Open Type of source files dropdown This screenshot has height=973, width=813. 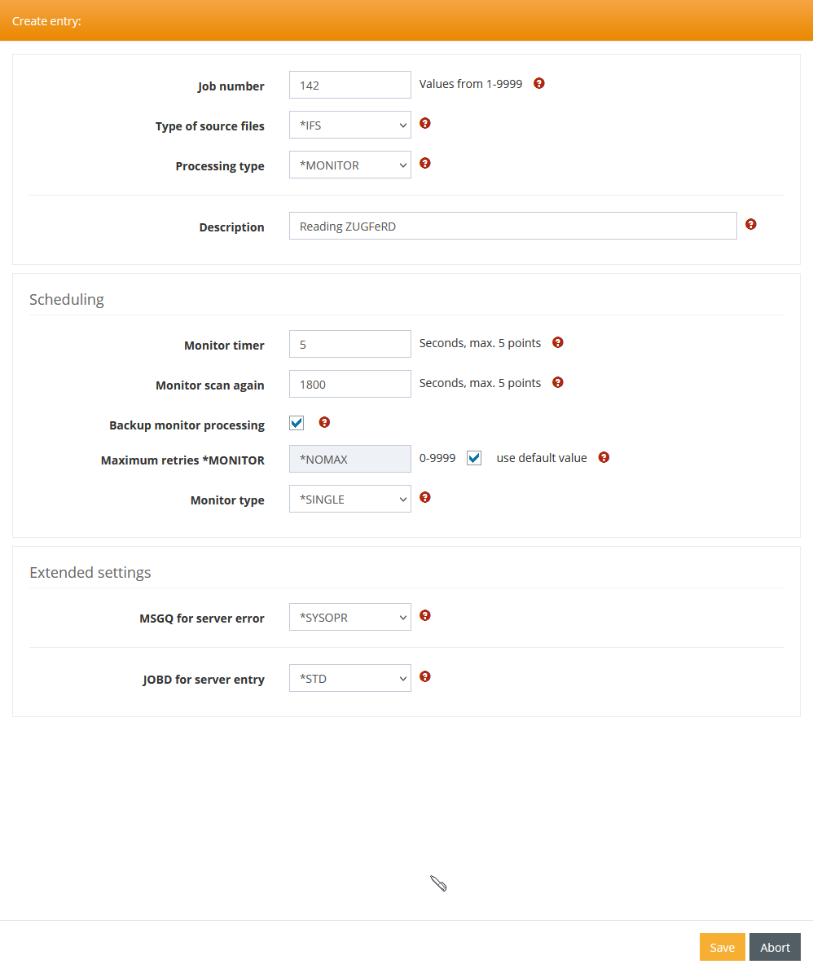tap(350, 125)
